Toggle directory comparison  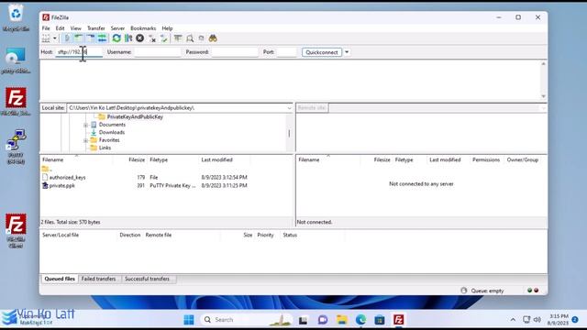click(190, 38)
